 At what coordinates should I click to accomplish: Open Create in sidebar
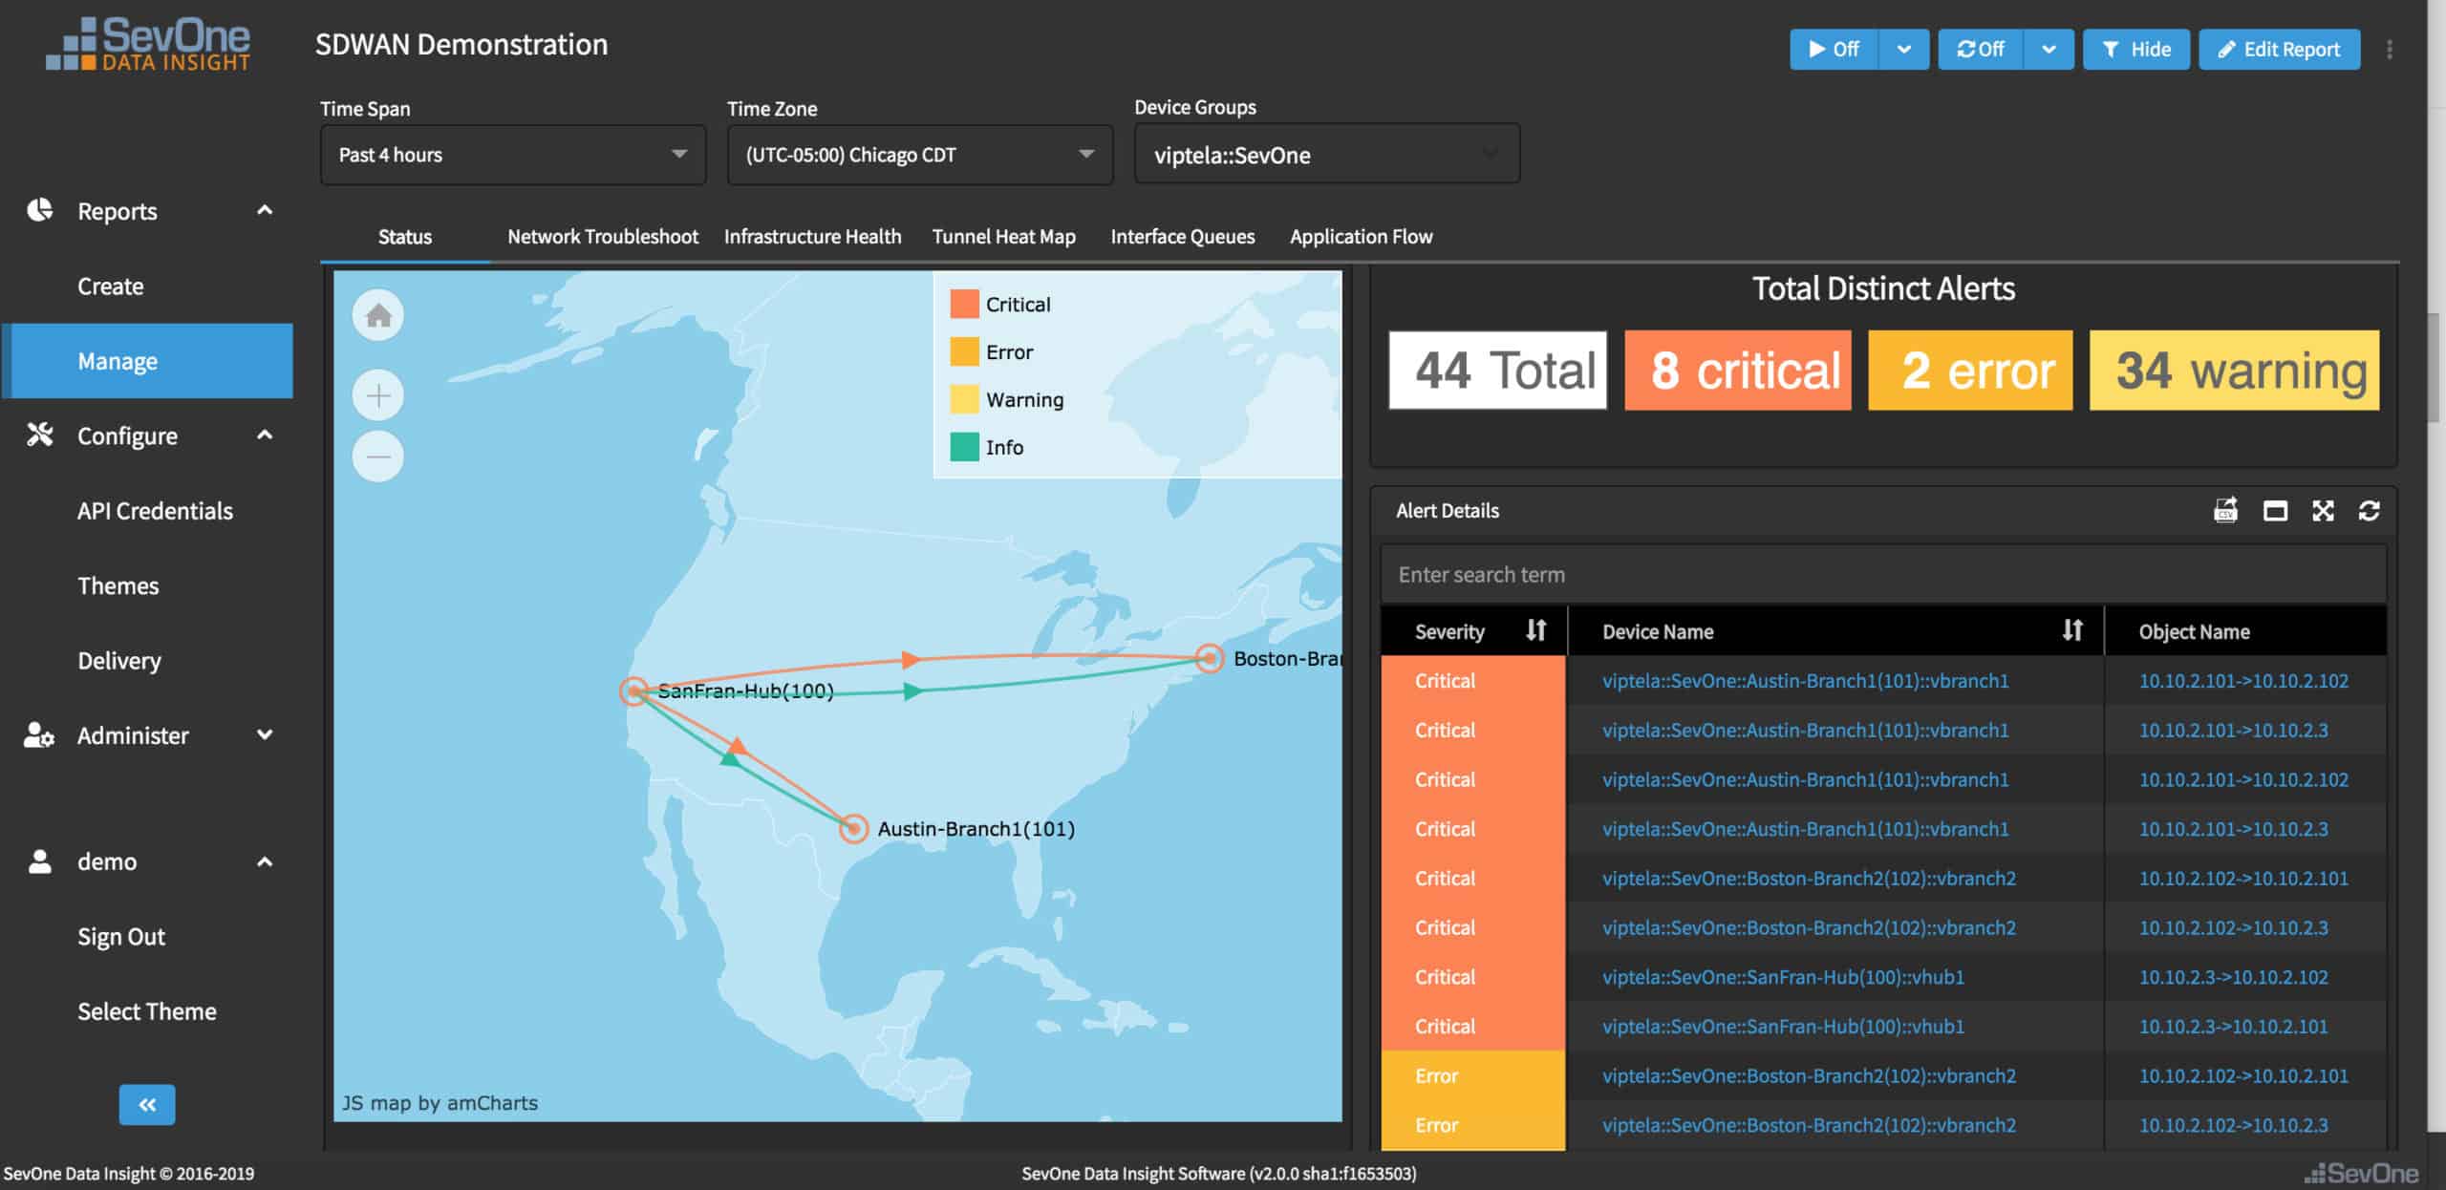[x=111, y=287]
